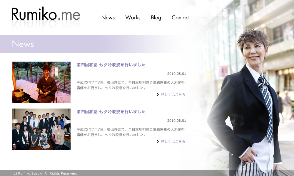Click 詳しくはこちら link in second article
The height and width of the screenshot is (176, 294).
pyautogui.click(x=173, y=142)
